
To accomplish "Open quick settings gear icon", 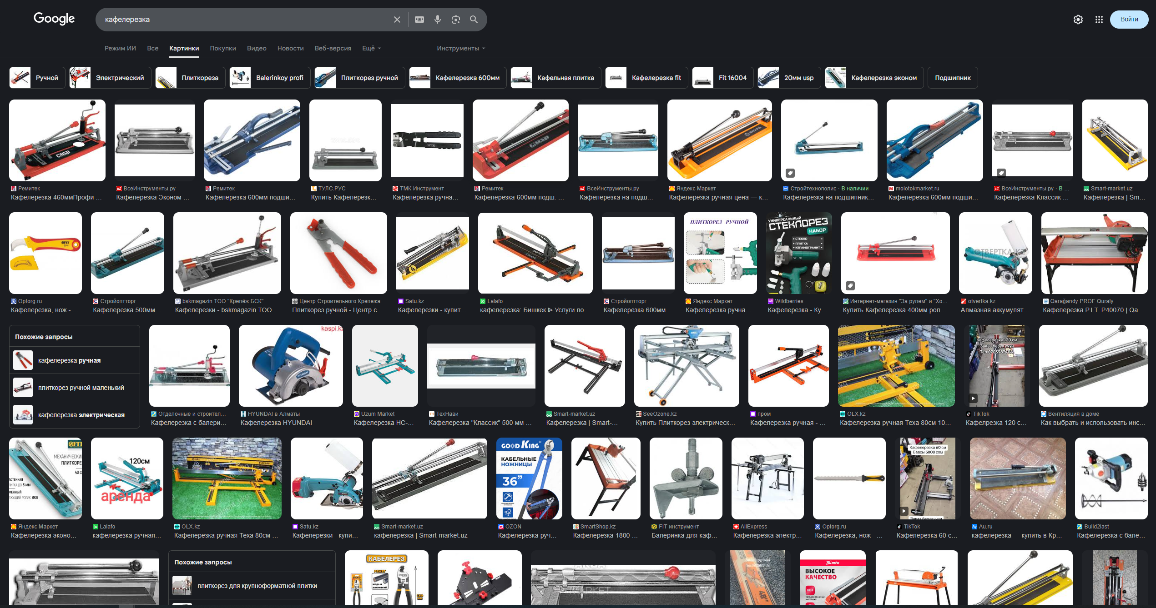I will click(x=1078, y=20).
